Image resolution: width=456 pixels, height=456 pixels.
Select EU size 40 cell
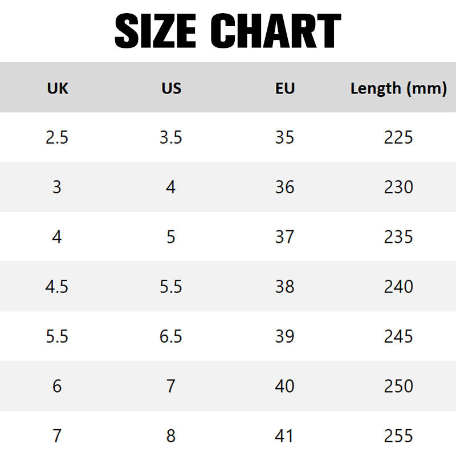[284, 386]
